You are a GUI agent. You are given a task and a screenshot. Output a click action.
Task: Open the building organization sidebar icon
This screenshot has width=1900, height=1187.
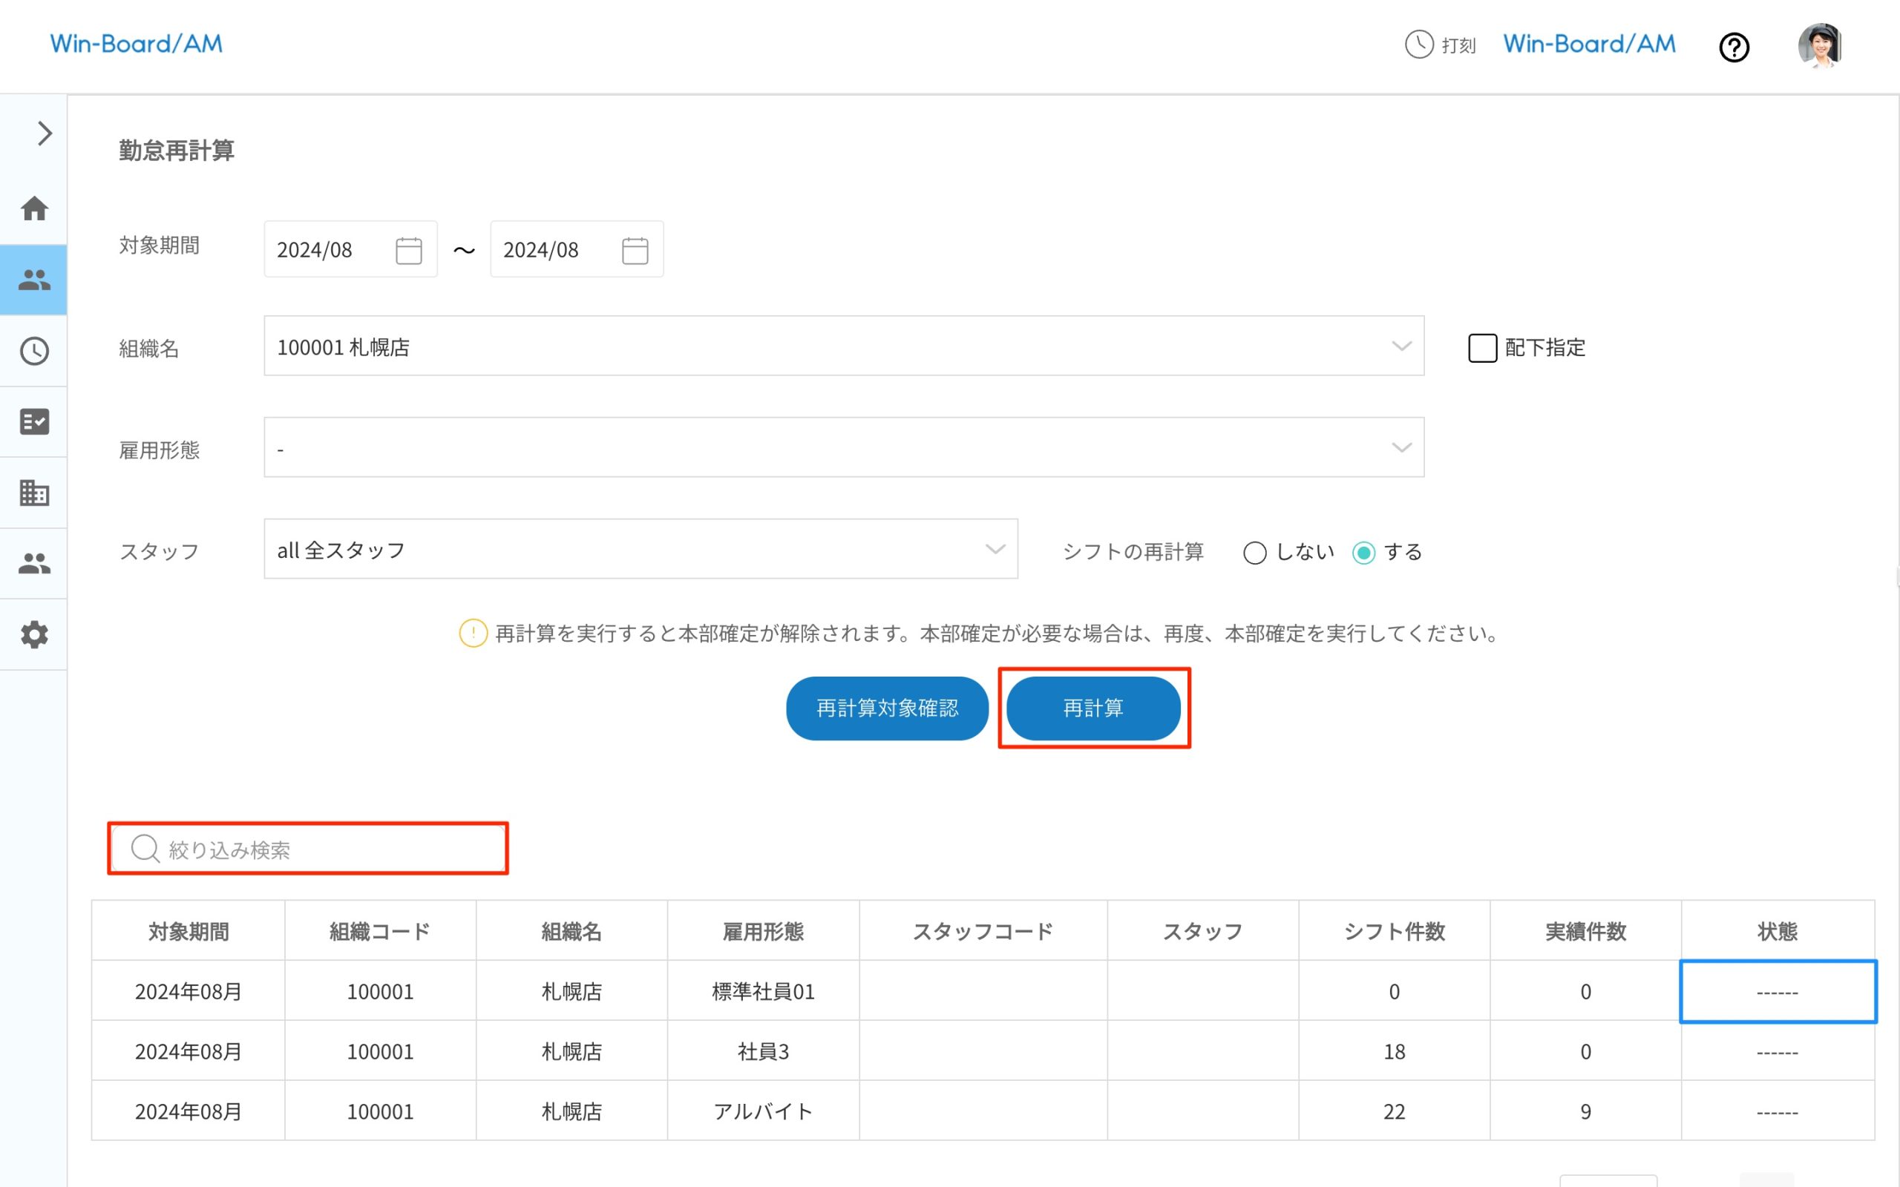point(33,493)
